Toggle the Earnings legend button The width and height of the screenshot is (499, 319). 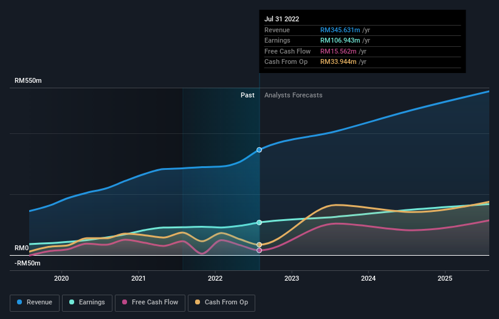tap(87, 303)
